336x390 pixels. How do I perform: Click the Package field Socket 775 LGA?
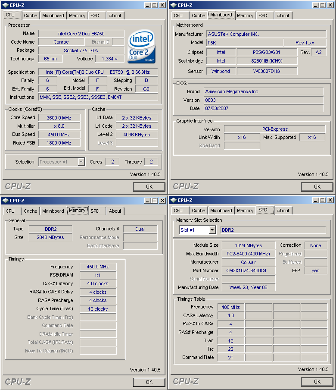(x=81, y=50)
